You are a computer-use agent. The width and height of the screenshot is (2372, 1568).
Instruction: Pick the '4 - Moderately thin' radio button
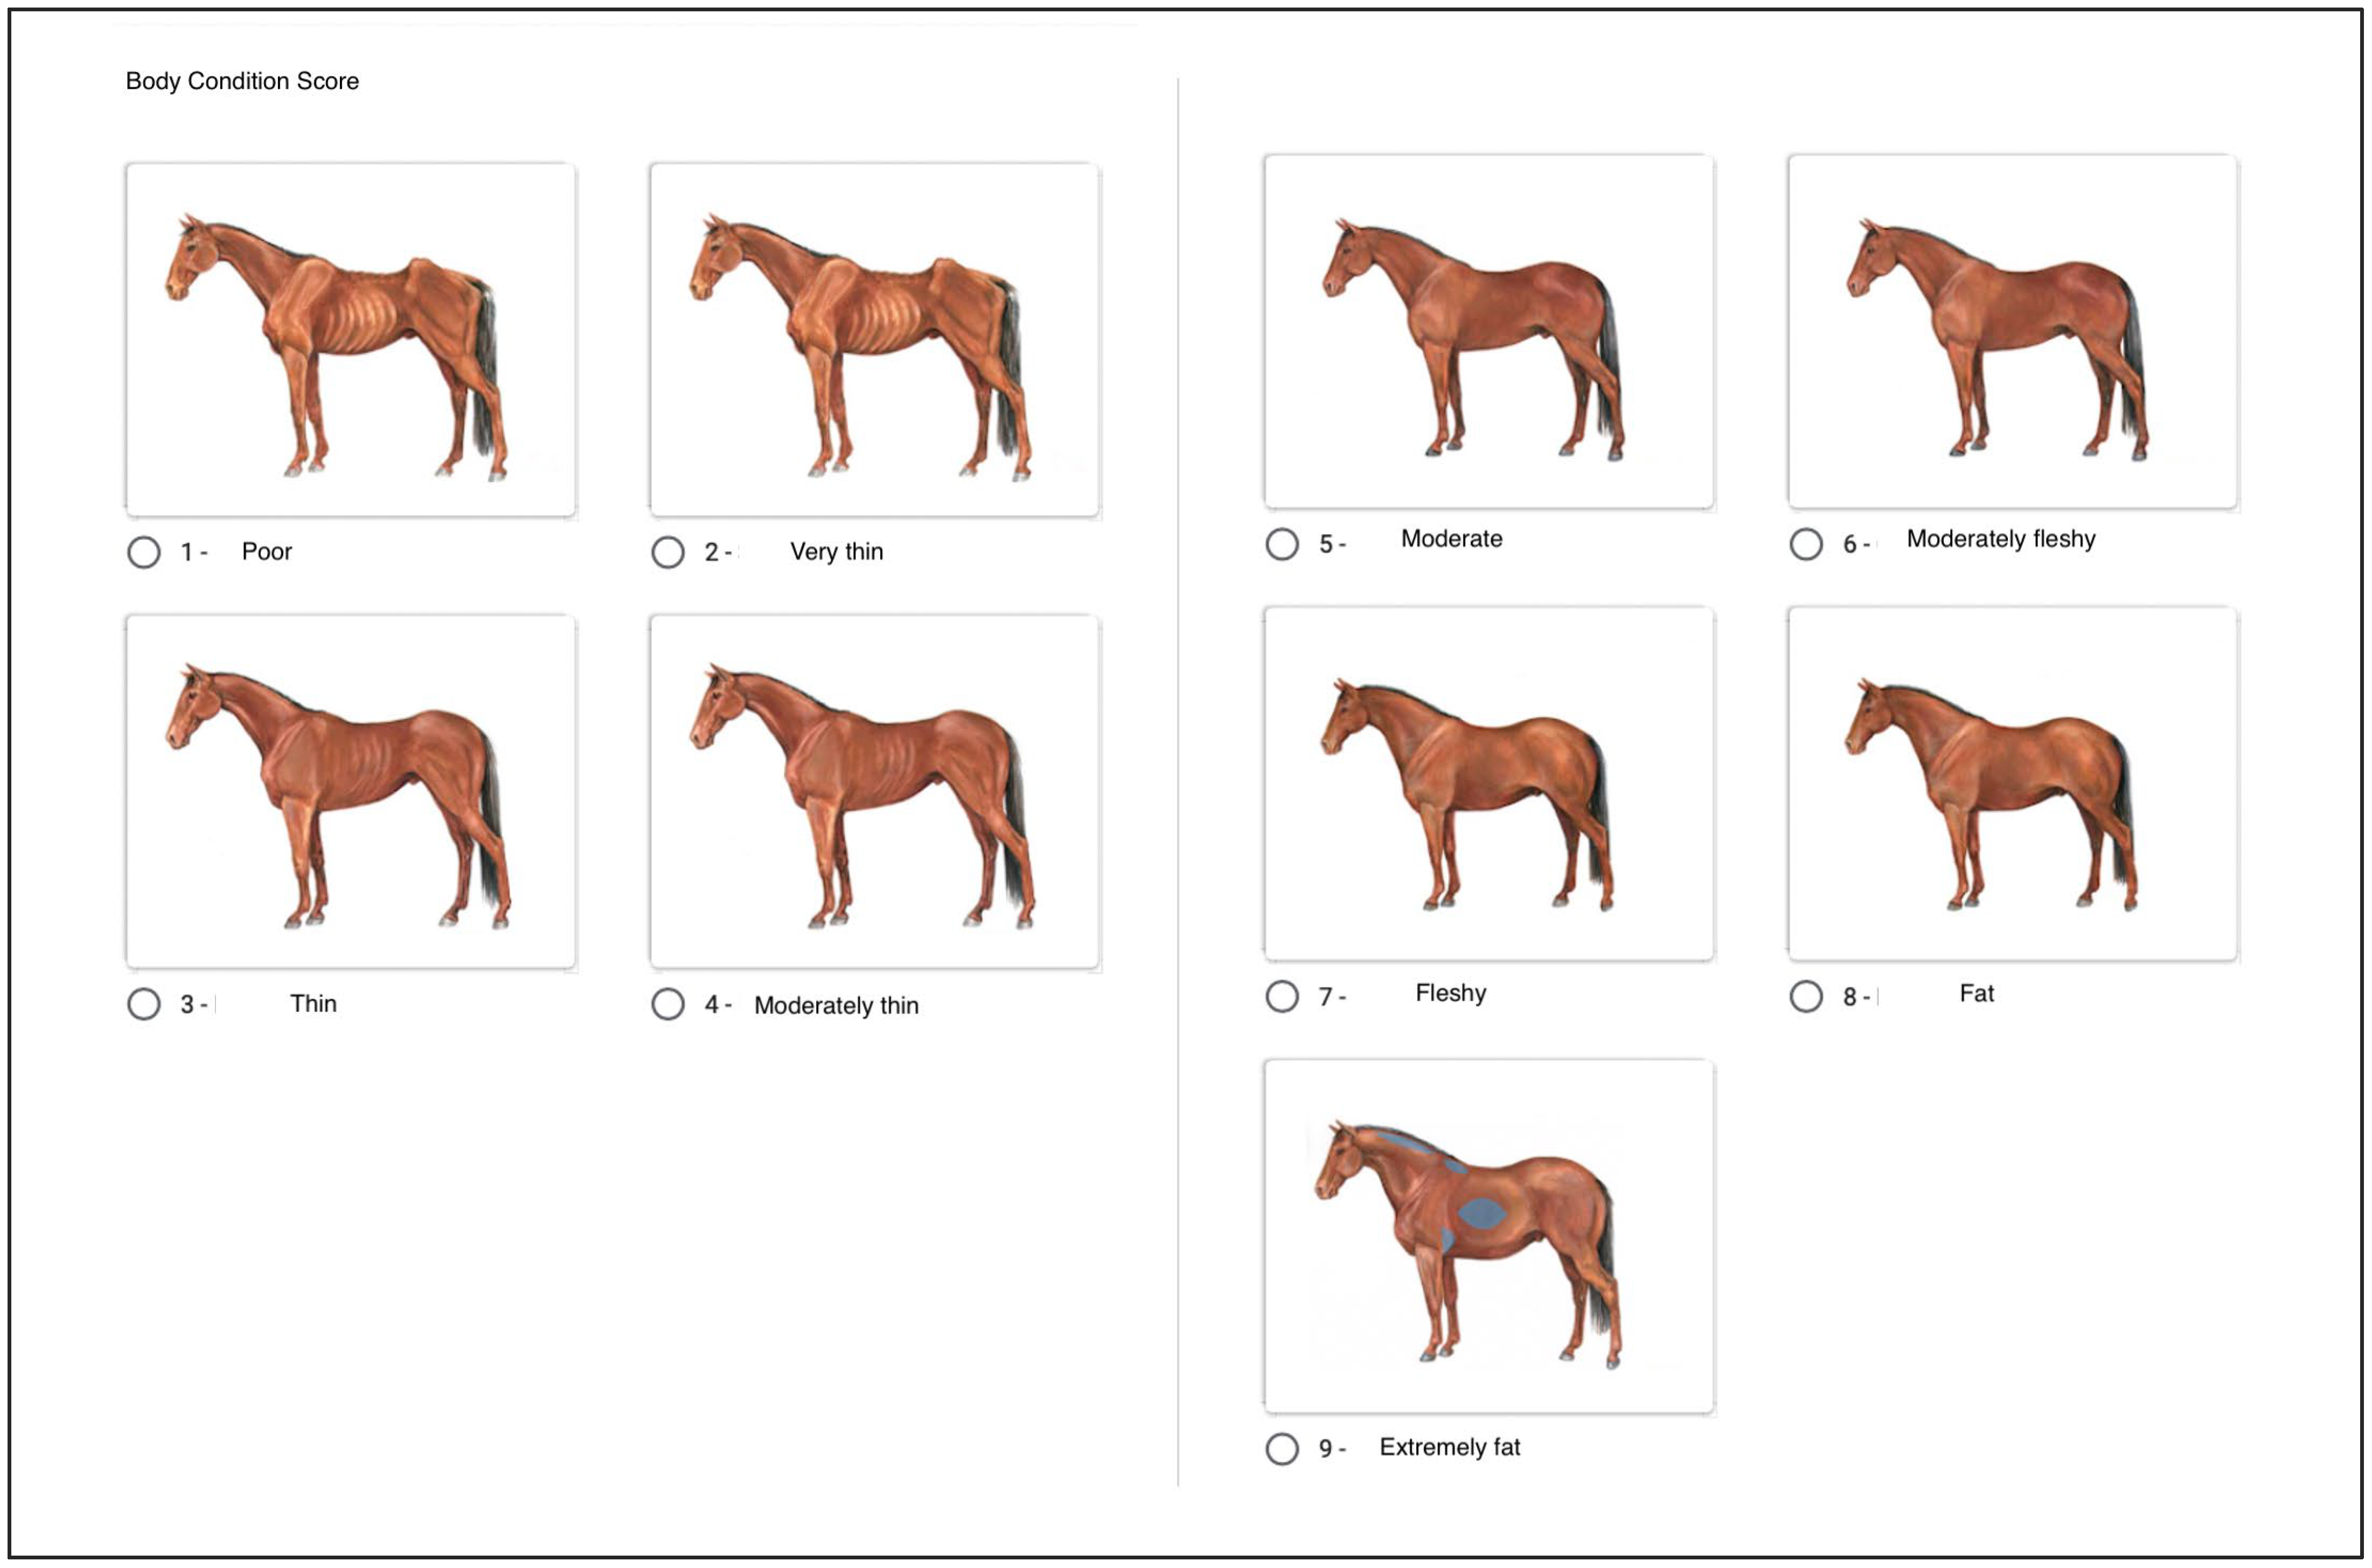668,1004
